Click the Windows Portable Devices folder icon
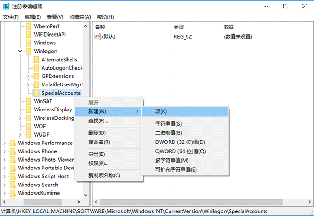314x216 pixels. click(13, 168)
